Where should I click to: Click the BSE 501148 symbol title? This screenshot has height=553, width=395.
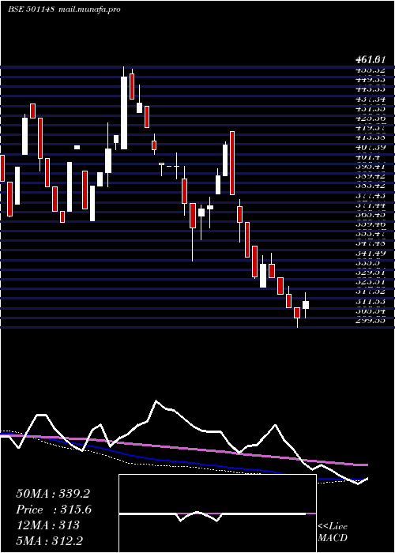tap(31, 9)
